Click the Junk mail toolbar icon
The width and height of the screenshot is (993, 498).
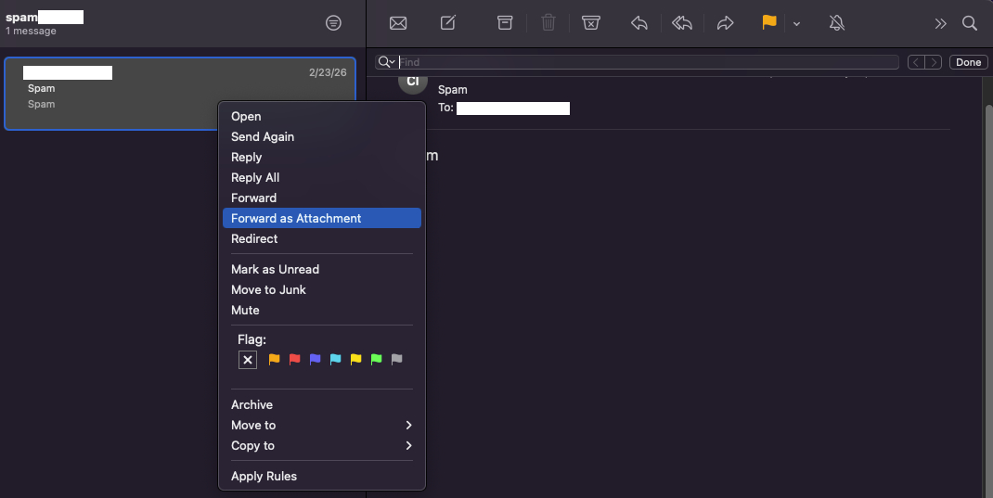point(590,23)
